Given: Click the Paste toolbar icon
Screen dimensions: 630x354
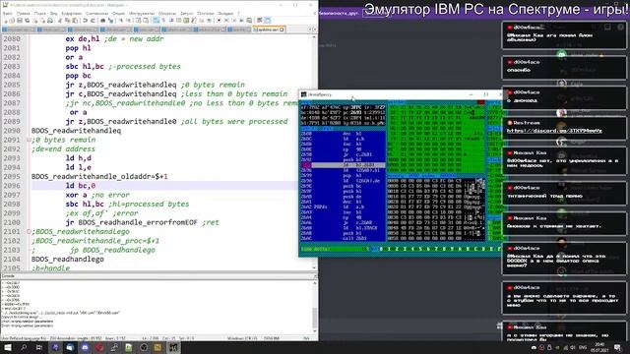Looking at the screenshot, I should [75, 20].
